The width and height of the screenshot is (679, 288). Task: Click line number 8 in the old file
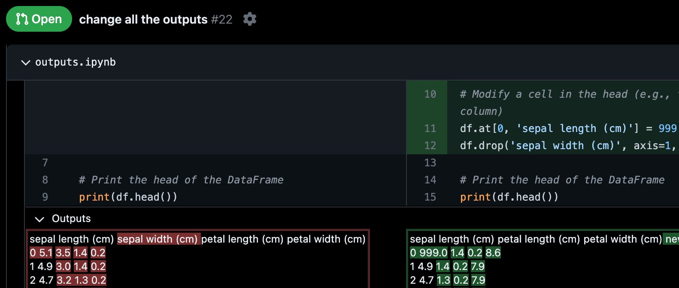click(x=45, y=180)
